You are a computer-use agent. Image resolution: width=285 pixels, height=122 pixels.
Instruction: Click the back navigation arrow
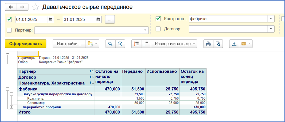11,7
